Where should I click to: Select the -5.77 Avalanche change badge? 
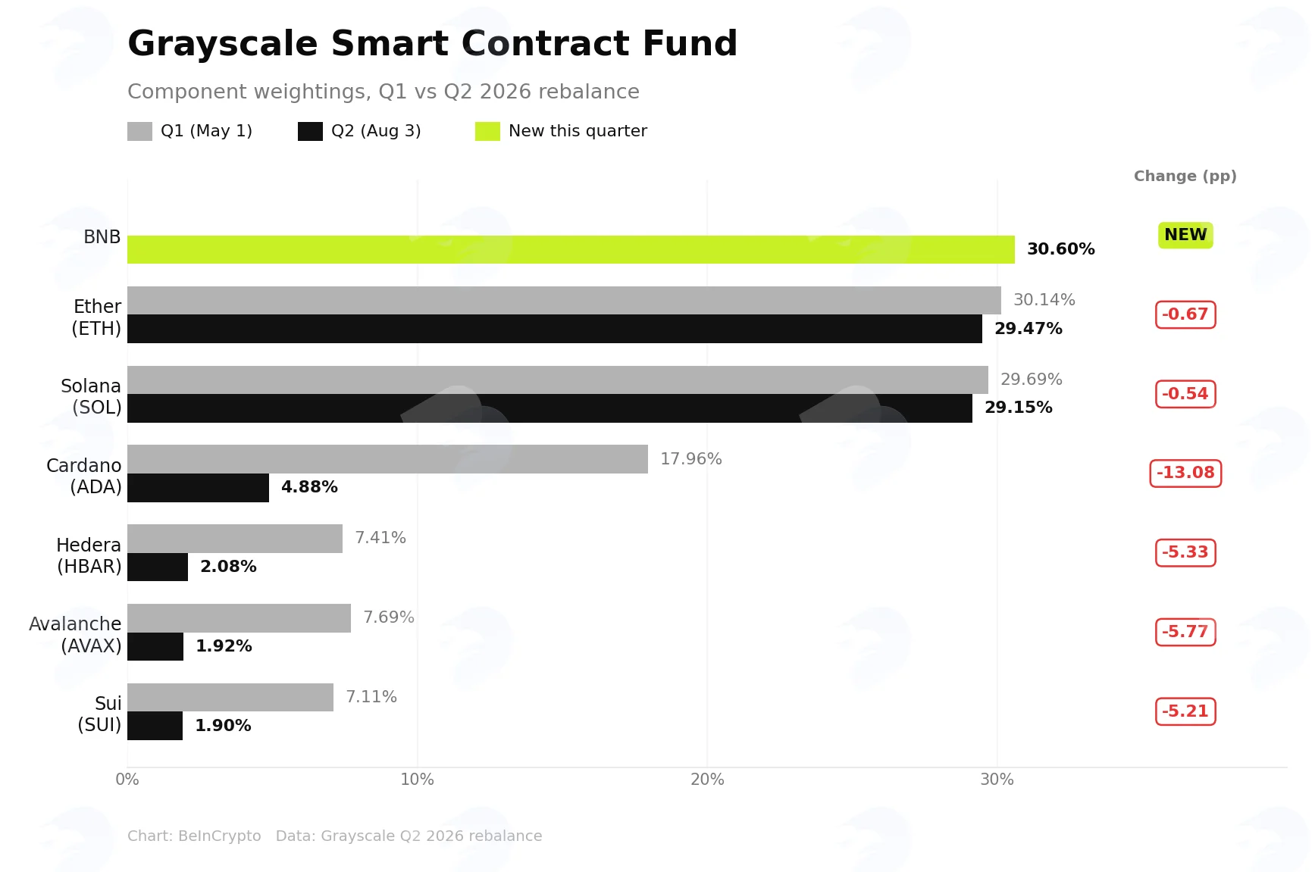click(x=1185, y=632)
